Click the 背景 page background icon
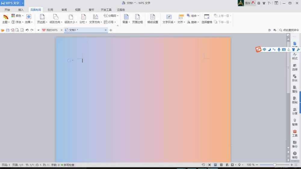Viewport: 301px width, 169px height. (126, 17)
